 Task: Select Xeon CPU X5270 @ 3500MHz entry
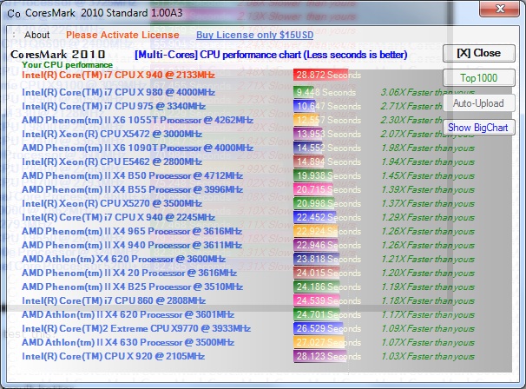[112, 203]
